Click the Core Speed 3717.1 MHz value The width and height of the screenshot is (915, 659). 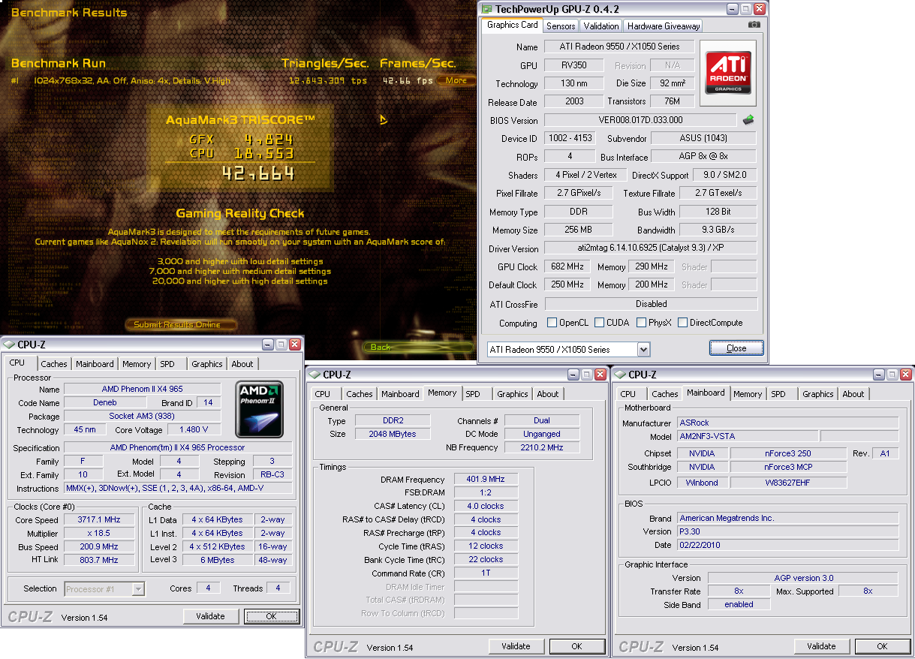98,520
